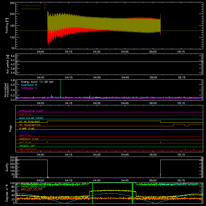Click the 04:00 label under Pointing plot
206x206 pixels.
pos(40,52)
